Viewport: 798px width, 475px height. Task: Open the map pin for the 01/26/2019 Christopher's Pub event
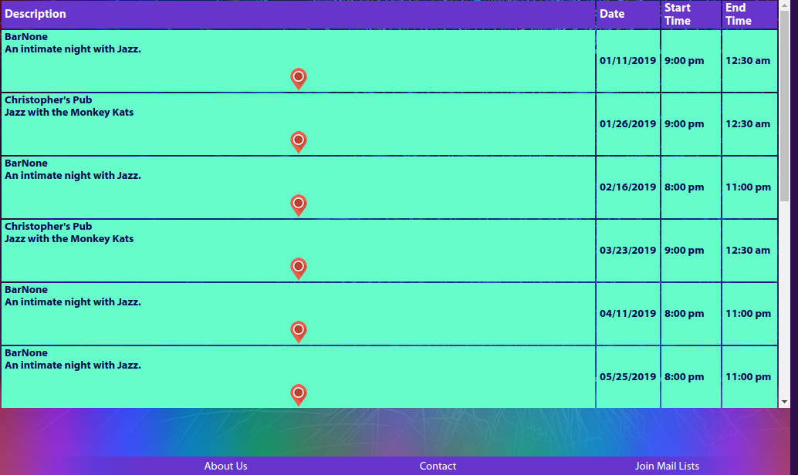(299, 141)
